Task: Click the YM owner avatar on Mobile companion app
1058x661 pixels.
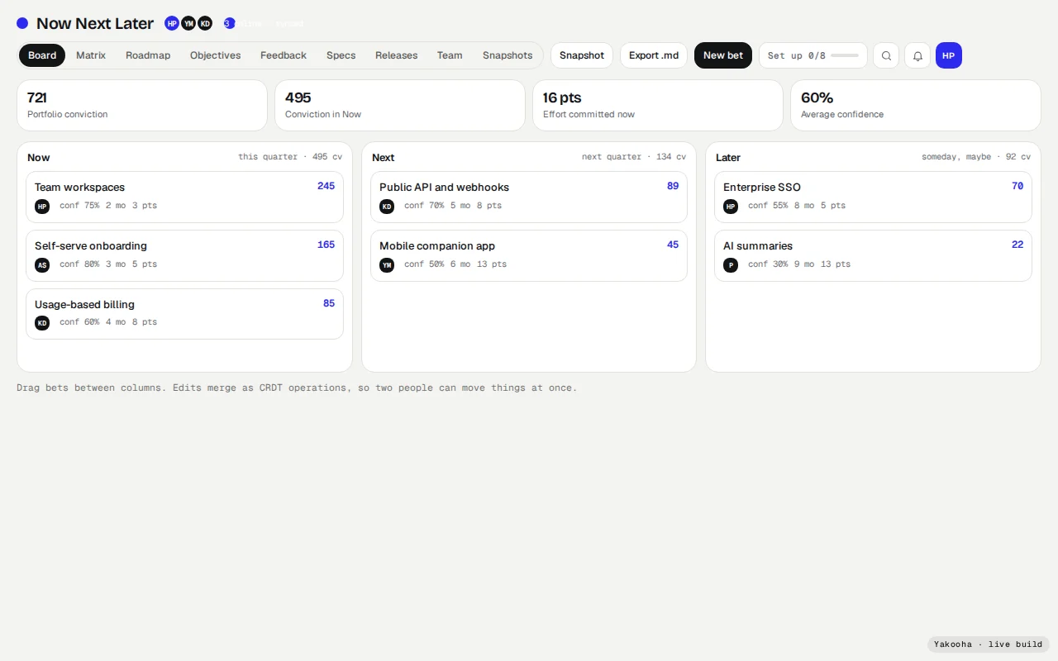Action: 387,264
